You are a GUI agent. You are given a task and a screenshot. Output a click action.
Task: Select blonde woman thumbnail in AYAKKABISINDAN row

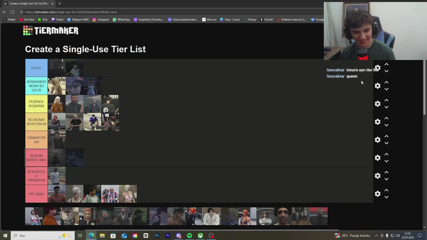57,86
